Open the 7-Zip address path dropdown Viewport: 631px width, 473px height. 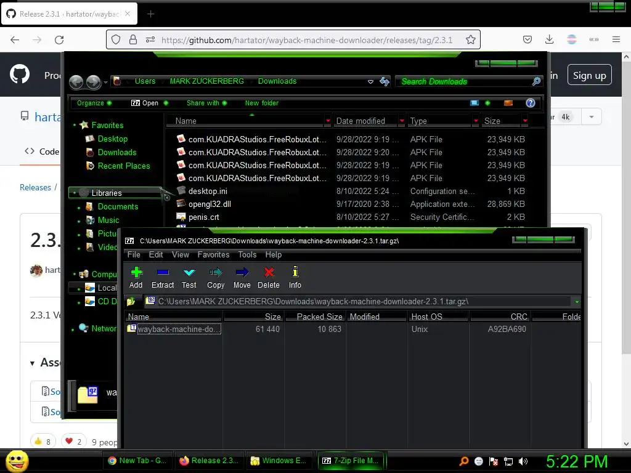coord(577,302)
